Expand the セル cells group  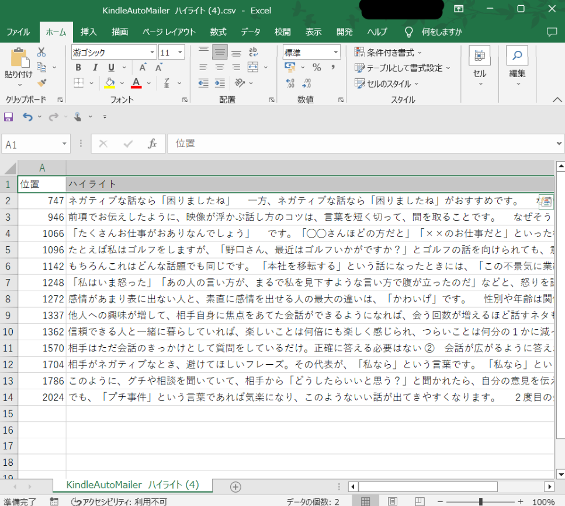click(x=480, y=66)
